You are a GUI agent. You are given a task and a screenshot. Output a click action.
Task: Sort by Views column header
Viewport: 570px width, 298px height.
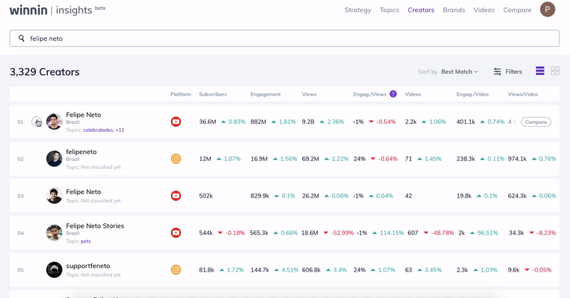(x=309, y=94)
